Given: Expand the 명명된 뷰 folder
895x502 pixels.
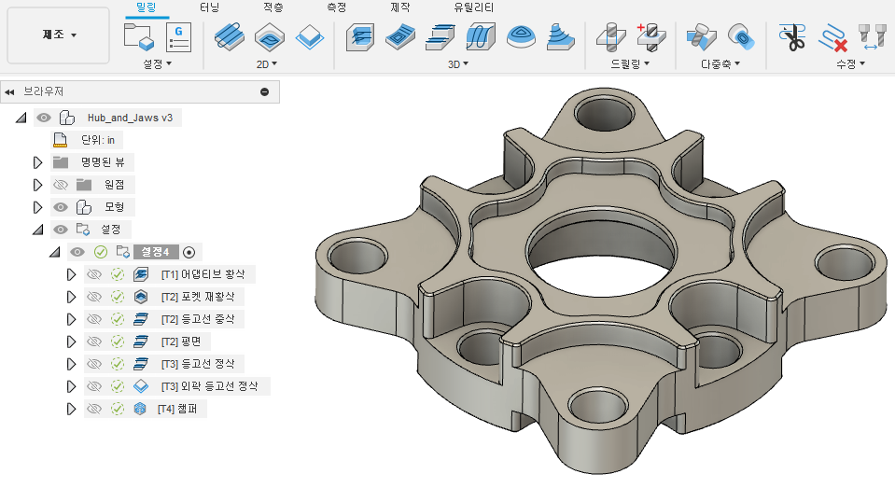Looking at the screenshot, I should pyautogui.click(x=37, y=162).
